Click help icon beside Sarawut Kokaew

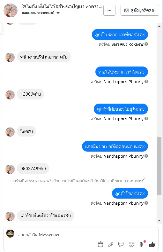[x=146, y=44]
